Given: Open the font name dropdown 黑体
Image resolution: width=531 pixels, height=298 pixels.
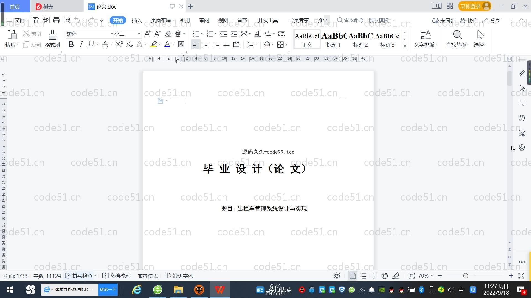Looking at the screenshot, I should pos(111,34).
